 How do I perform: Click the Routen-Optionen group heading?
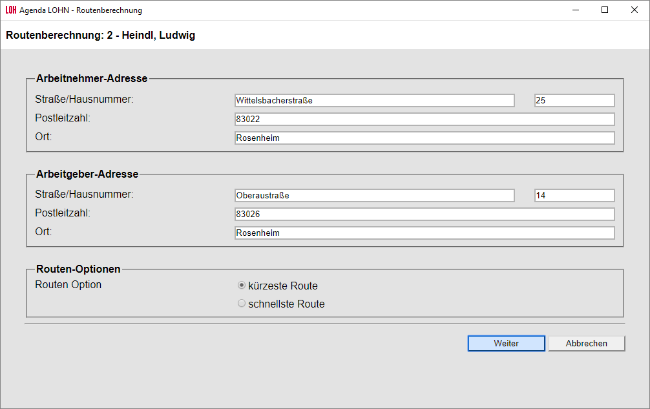[x=78, y=269]
